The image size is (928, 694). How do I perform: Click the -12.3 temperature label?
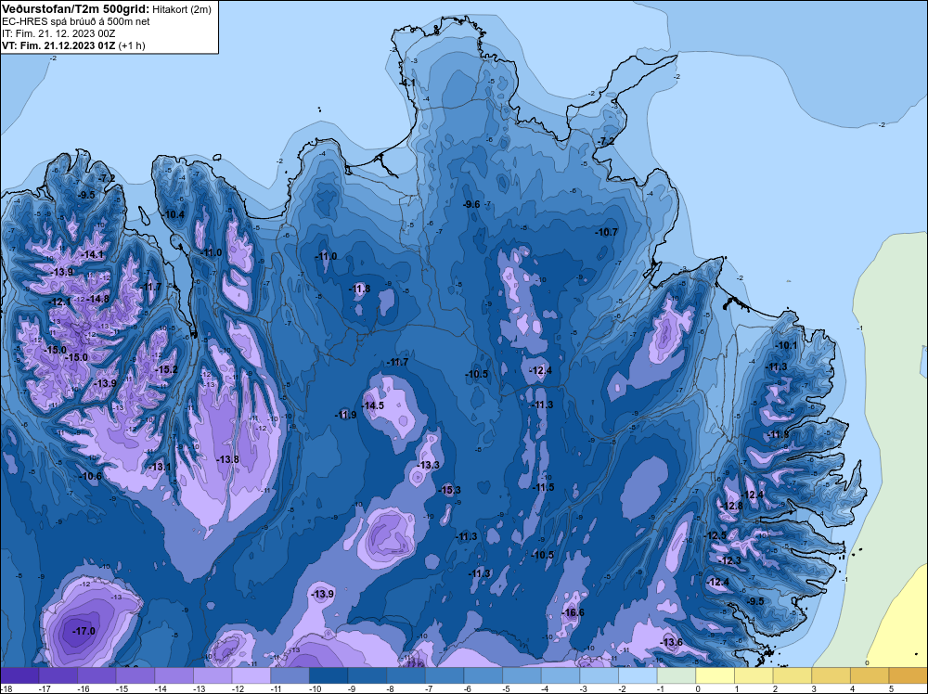click(729, 560)
